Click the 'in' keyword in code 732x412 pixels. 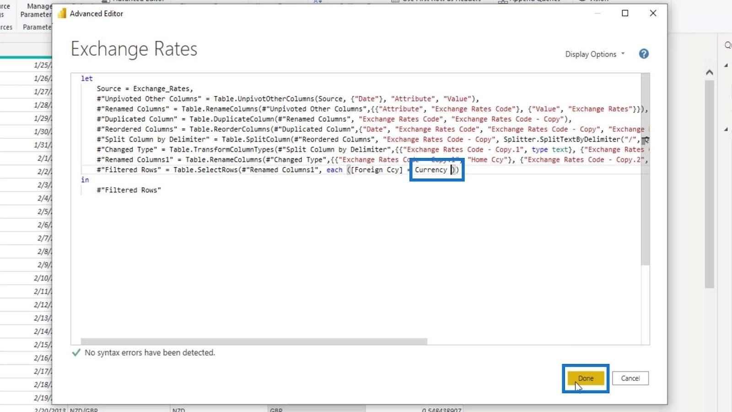pos(85,180)
